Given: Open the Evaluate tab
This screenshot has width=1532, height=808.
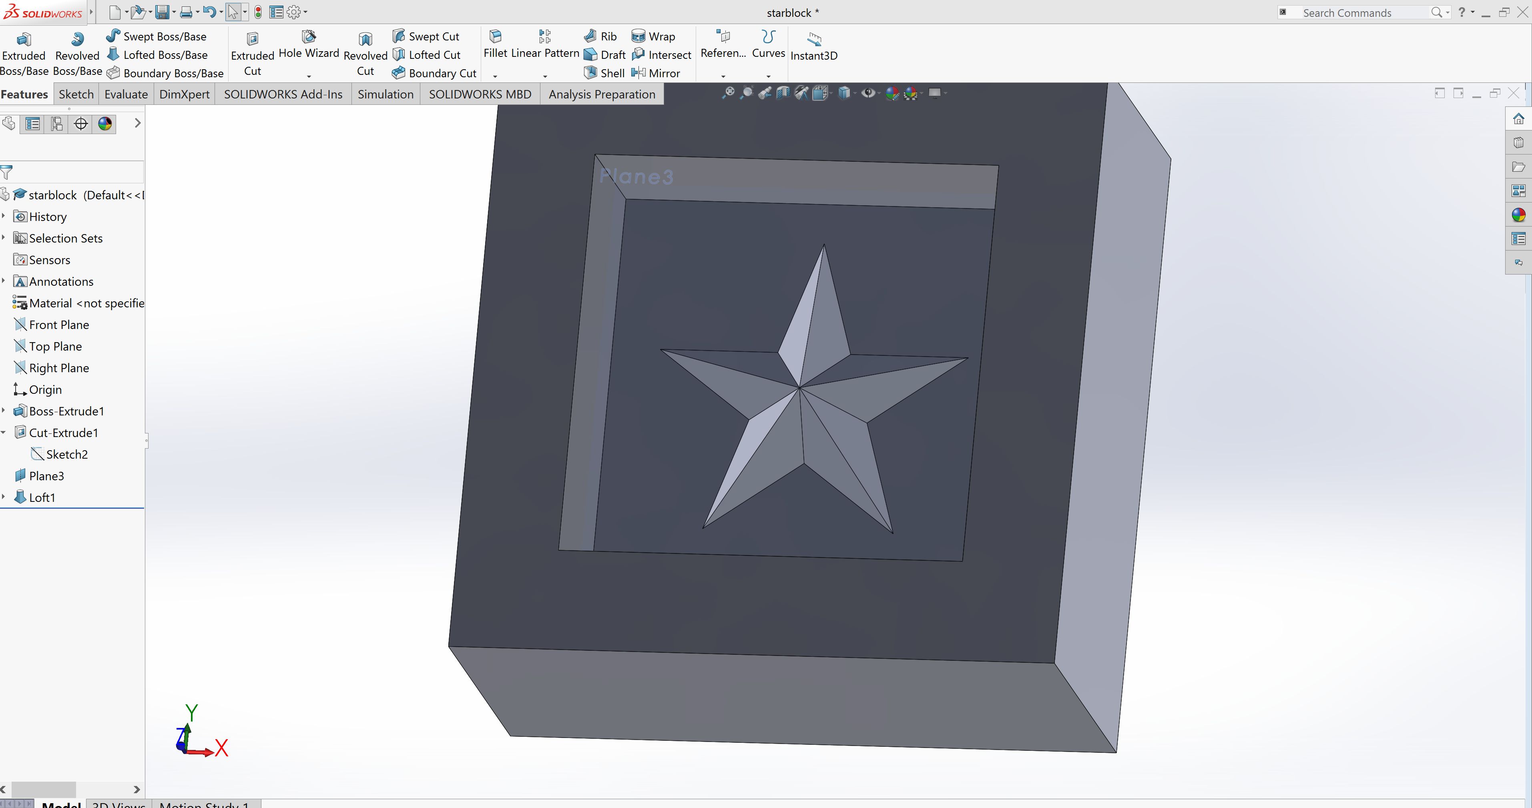Looking at the screenshot, I should coord(126,94).
